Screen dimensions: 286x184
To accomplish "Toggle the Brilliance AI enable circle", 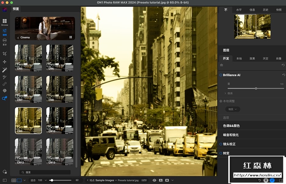I will point(221,75).
